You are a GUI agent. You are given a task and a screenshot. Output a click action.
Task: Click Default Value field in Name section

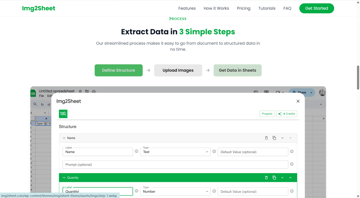pyautogui.click(x=253, y=152)
